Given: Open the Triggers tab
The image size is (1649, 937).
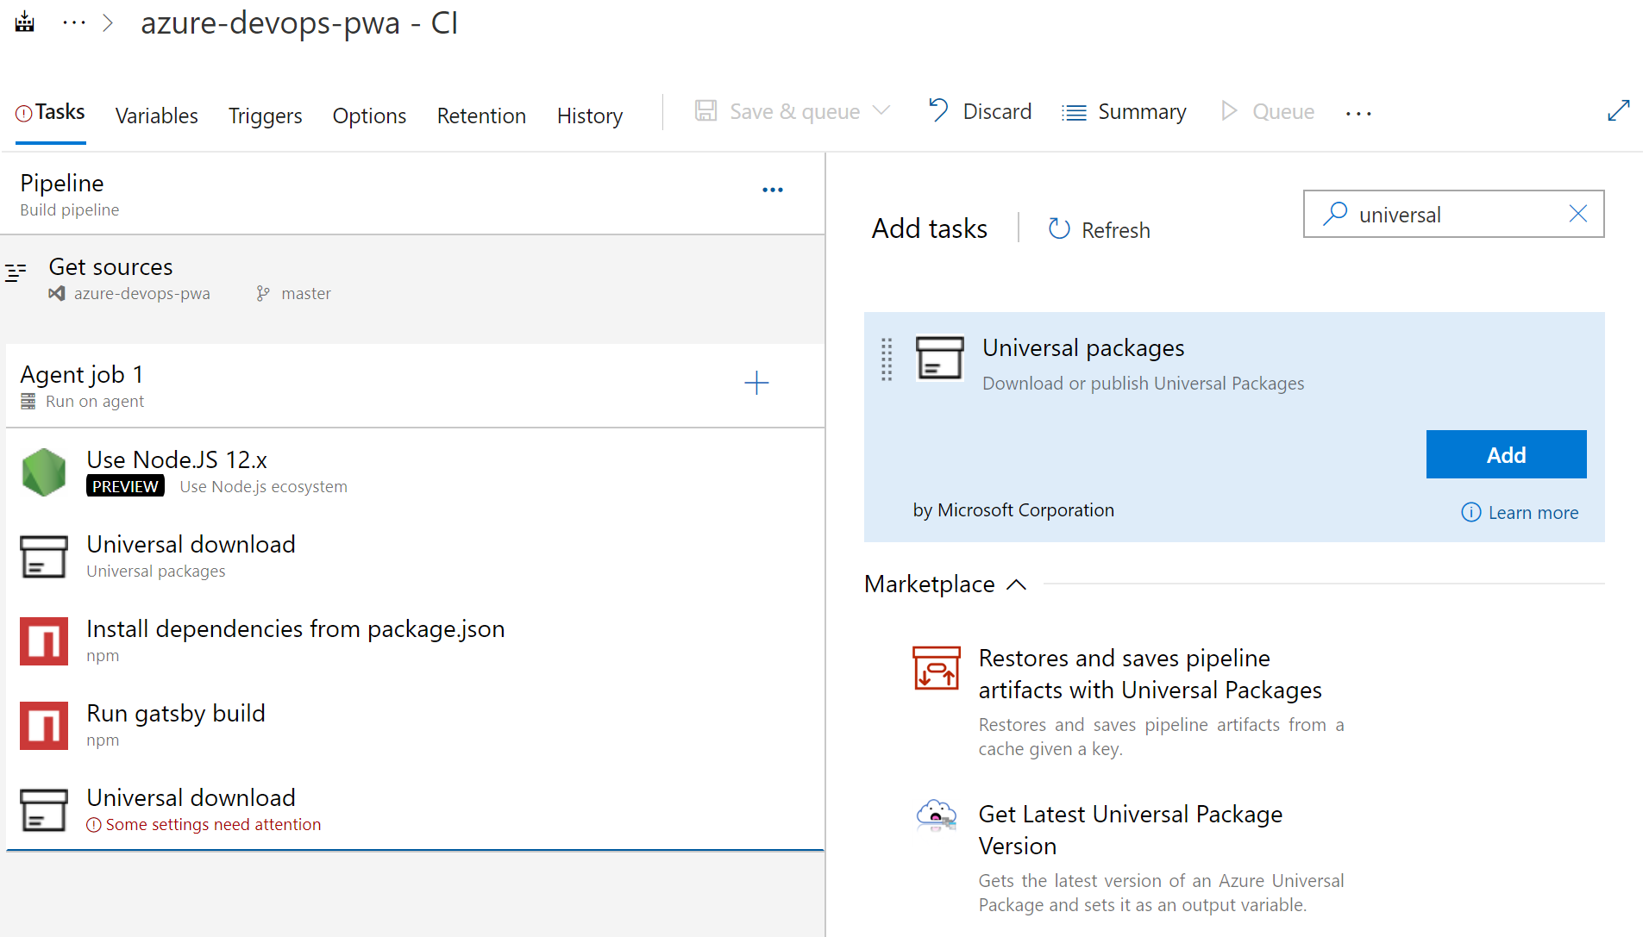Looking at the screenshot, I should point(265,116).
